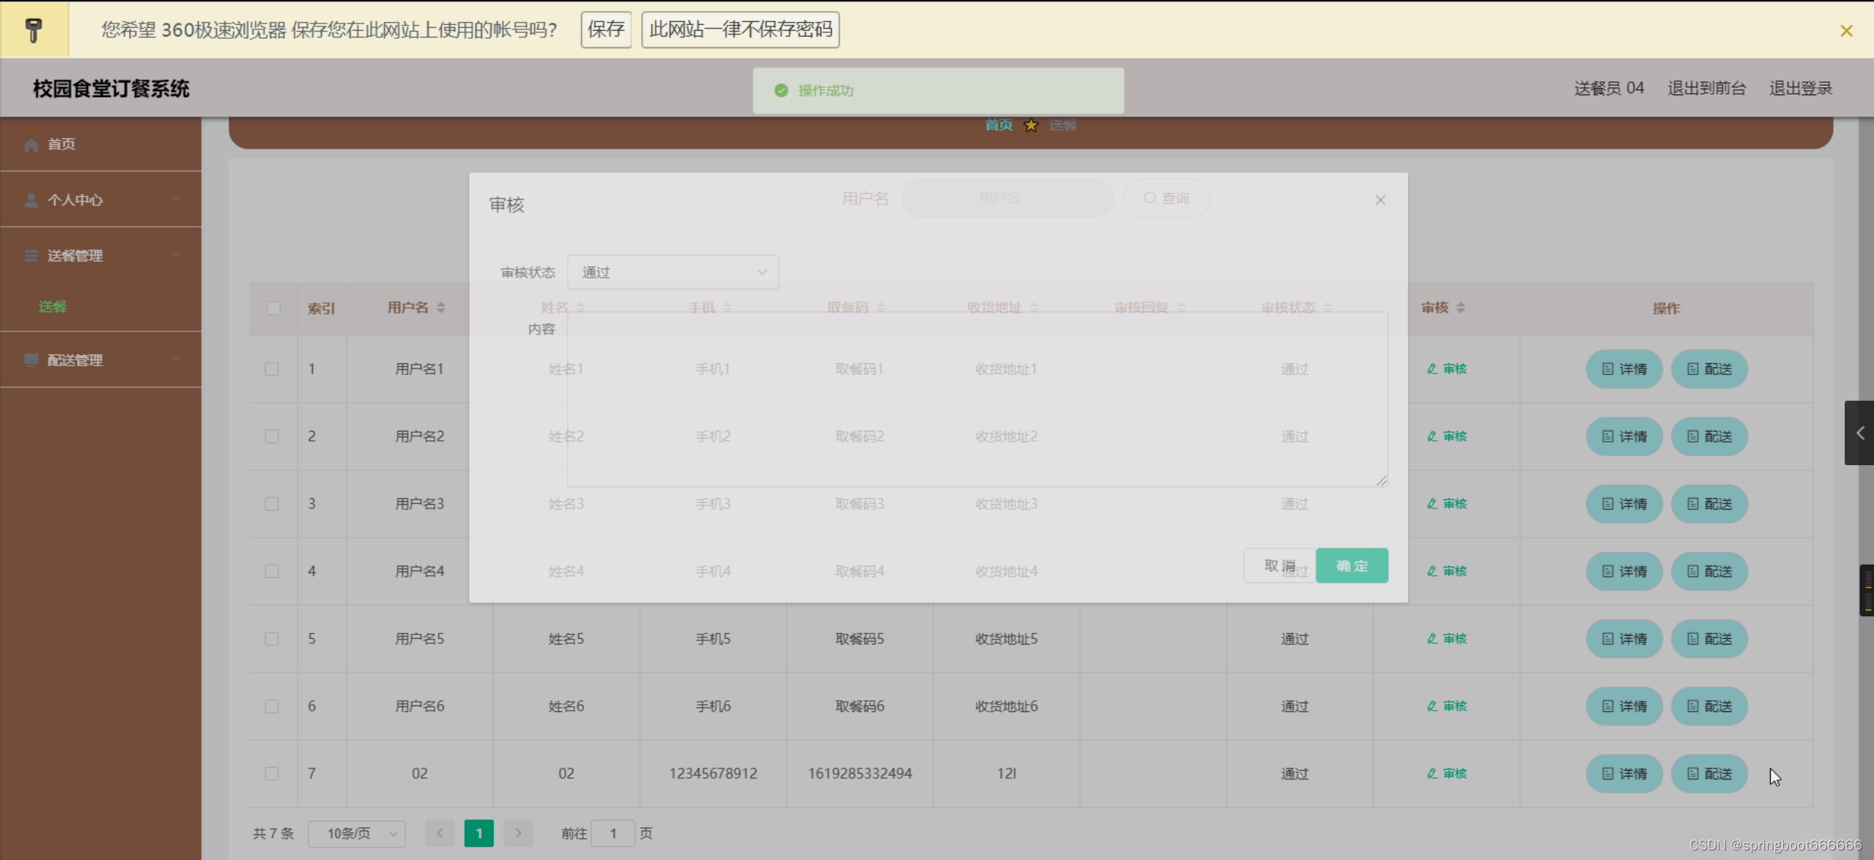Open the 审核状态 dropdown showing 通过
This screenshot has width=1874, height=860.
[x=673, y=273]
